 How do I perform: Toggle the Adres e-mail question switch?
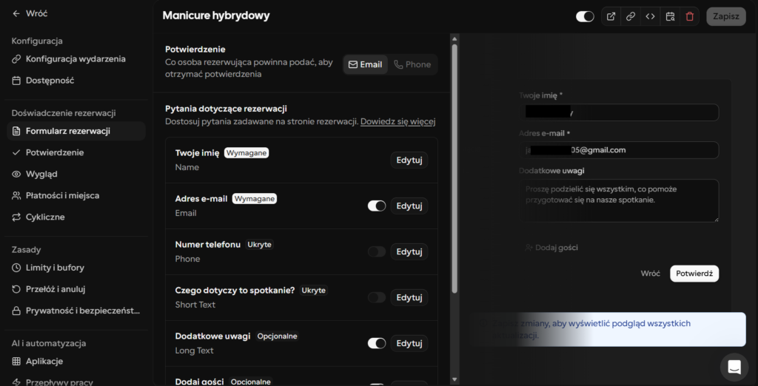[x=377, y=206]
